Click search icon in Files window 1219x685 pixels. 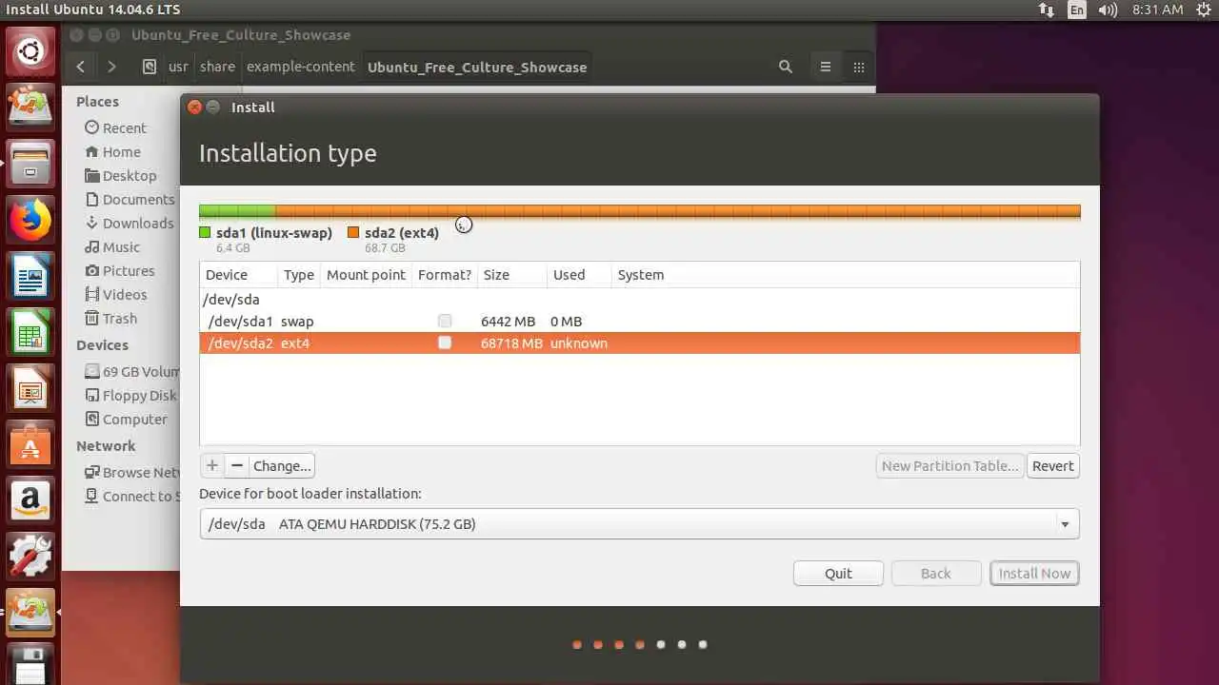pos(786,67)
